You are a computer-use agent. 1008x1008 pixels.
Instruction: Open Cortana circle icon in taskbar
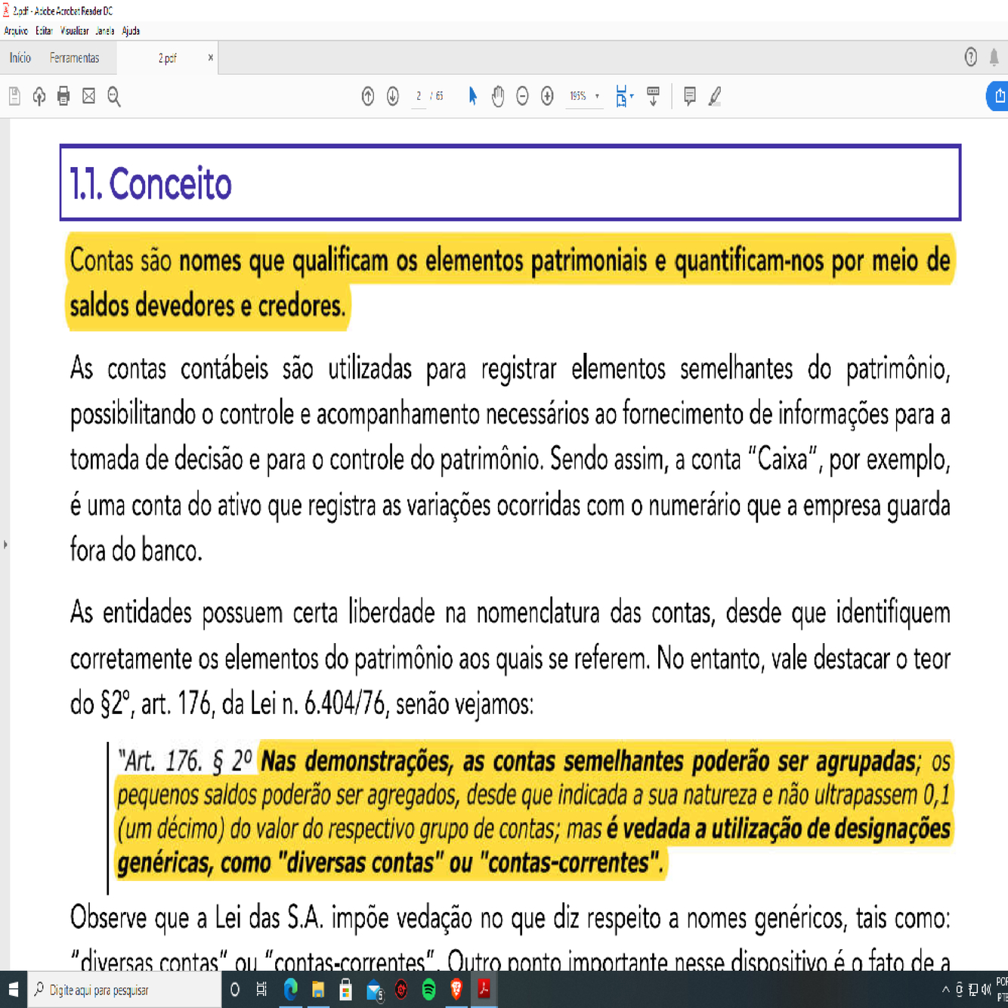point(235,990)
